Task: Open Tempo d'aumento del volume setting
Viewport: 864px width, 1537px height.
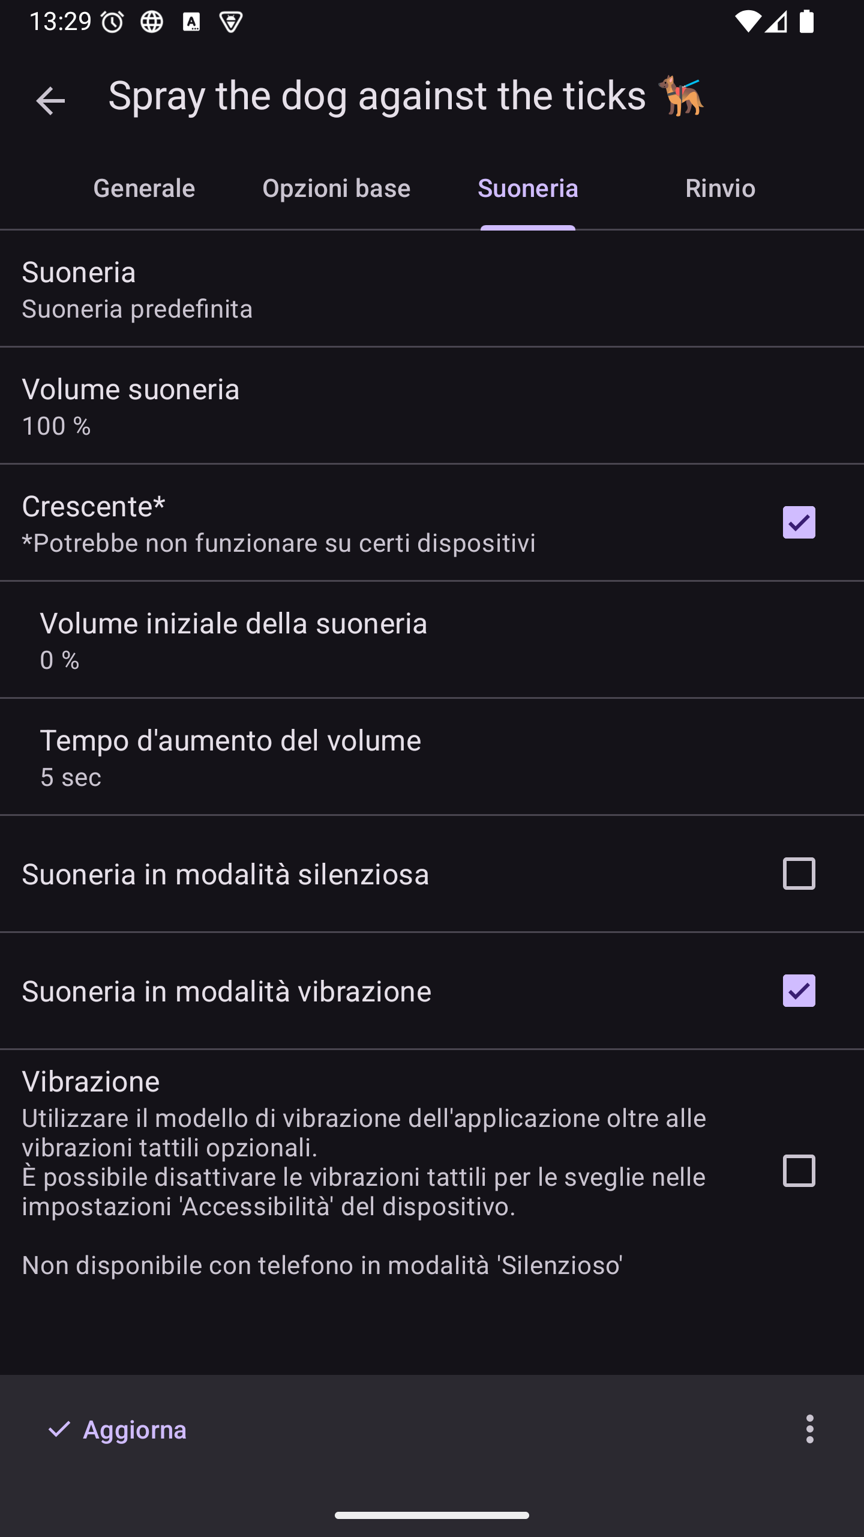Action: (432, 758)
